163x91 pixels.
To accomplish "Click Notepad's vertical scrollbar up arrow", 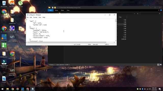I will point(116,19).
